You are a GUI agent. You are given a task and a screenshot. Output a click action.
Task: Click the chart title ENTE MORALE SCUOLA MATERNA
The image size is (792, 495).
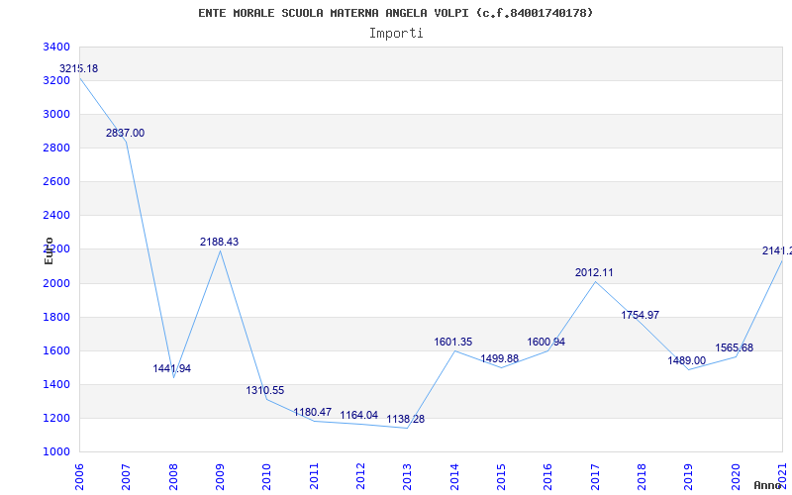point(395,13)
